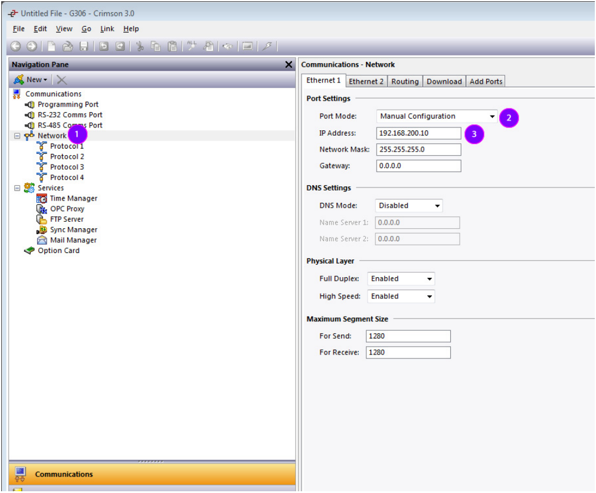Image resolution: width=596 pixels, height=493 pixels.
Task: Go back using the toolbar back arrow
Action: click(15, 47)
